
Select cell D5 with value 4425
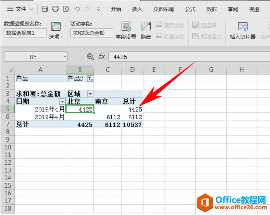pyautogui.click(x=132, y=109)
